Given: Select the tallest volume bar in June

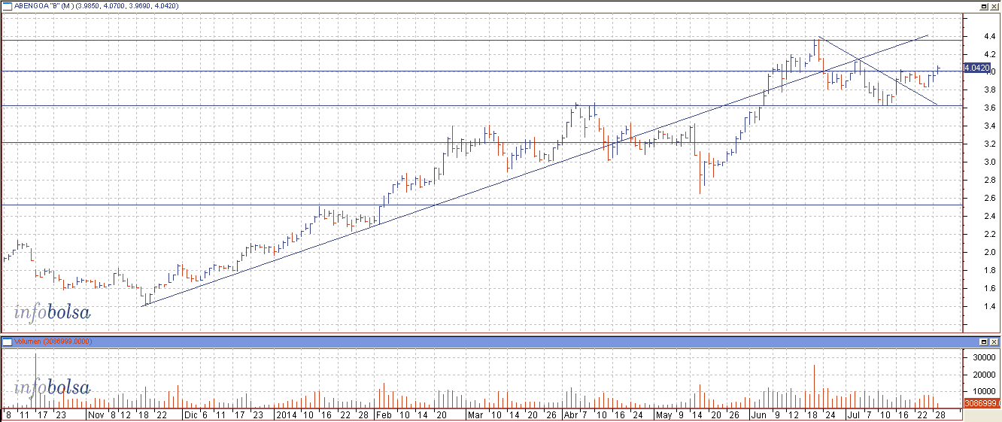Looking at the screenshot, I should click(814, 387).
